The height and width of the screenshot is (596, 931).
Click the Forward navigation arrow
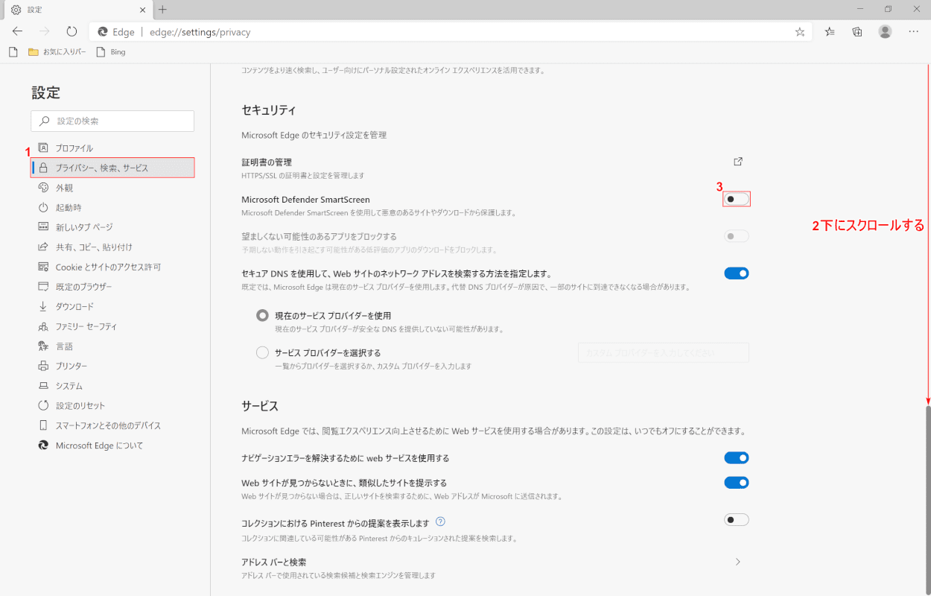point(45,32)
